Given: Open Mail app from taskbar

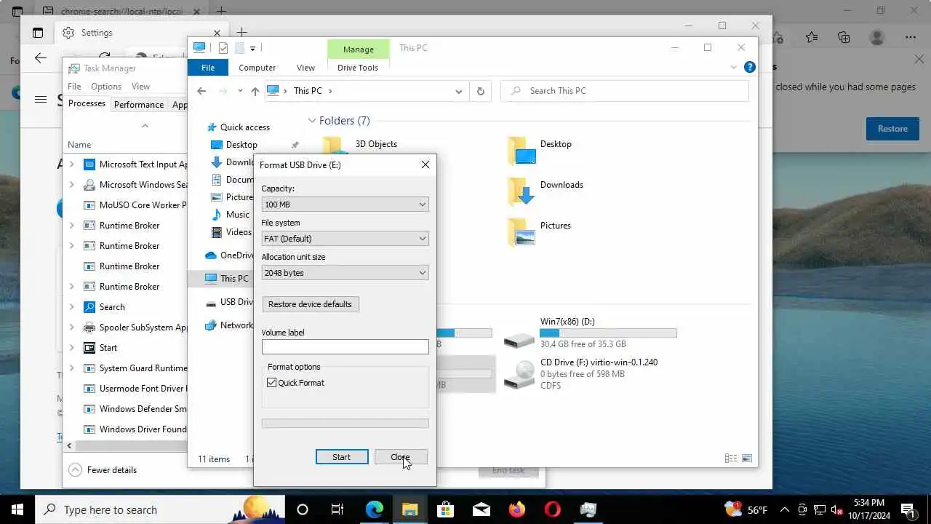Looking at the screenshot, I should [481, 509].
